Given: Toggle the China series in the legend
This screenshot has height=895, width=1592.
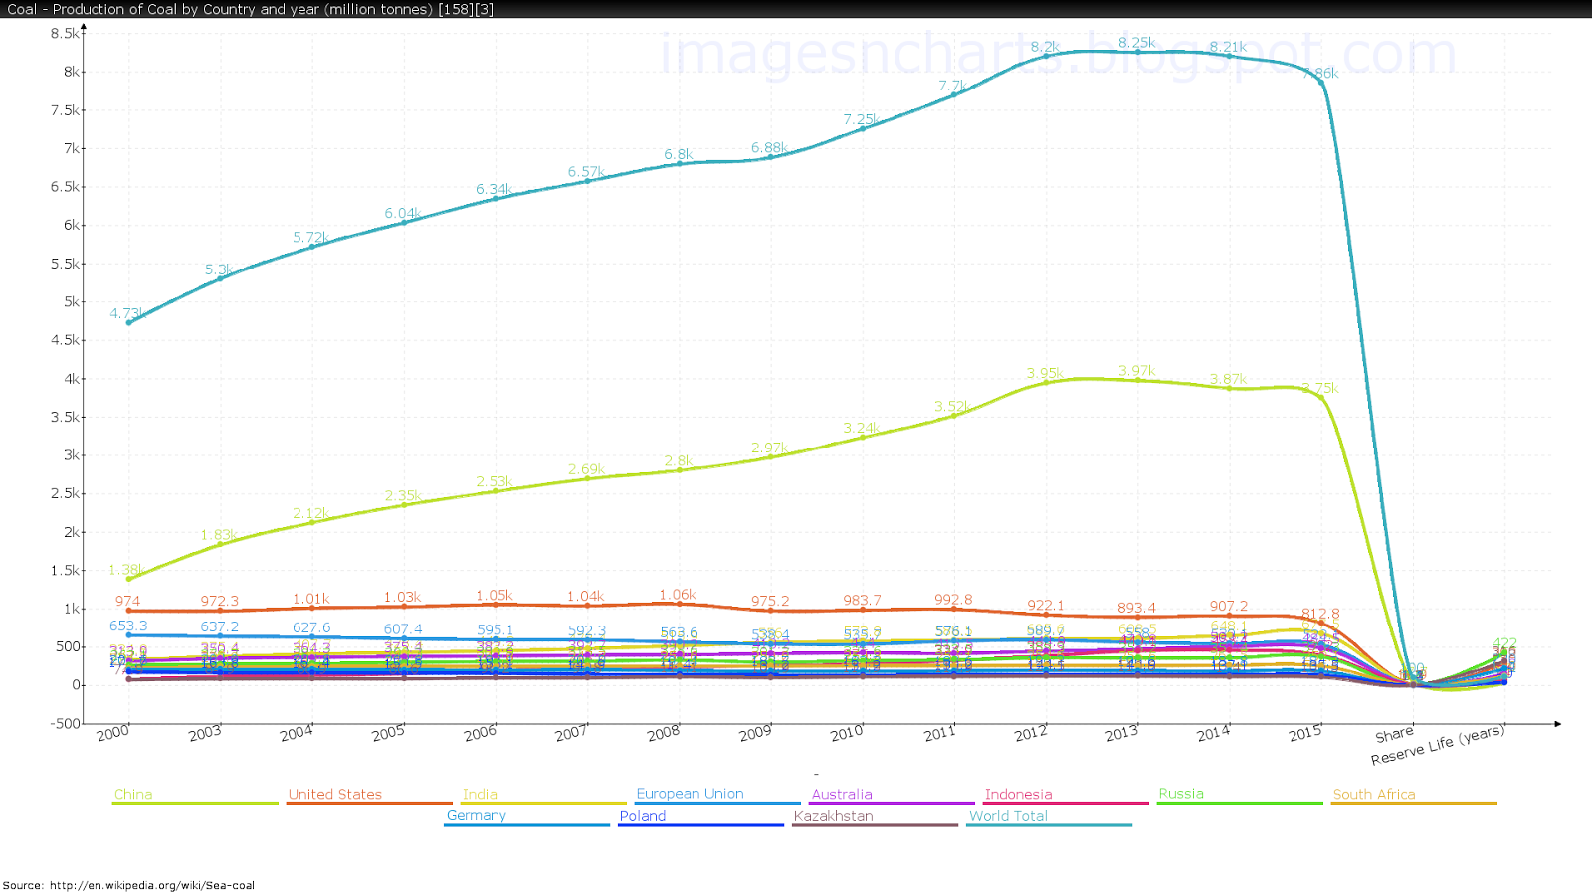Looking at the screenshot, I should pos(132,794).
